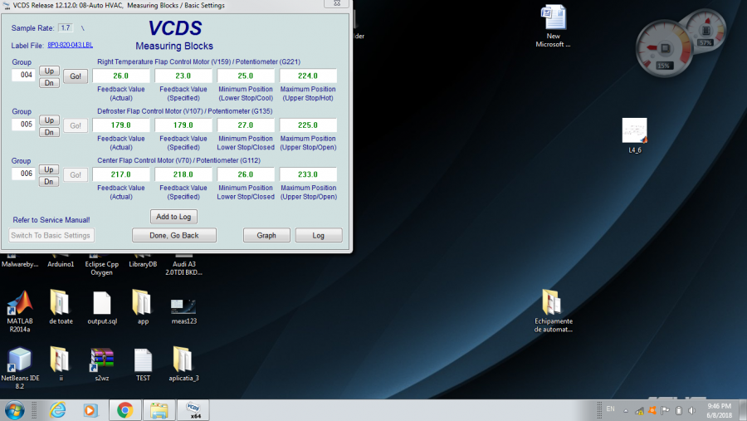Open the Echipamente de automat folder

point(553,303)
